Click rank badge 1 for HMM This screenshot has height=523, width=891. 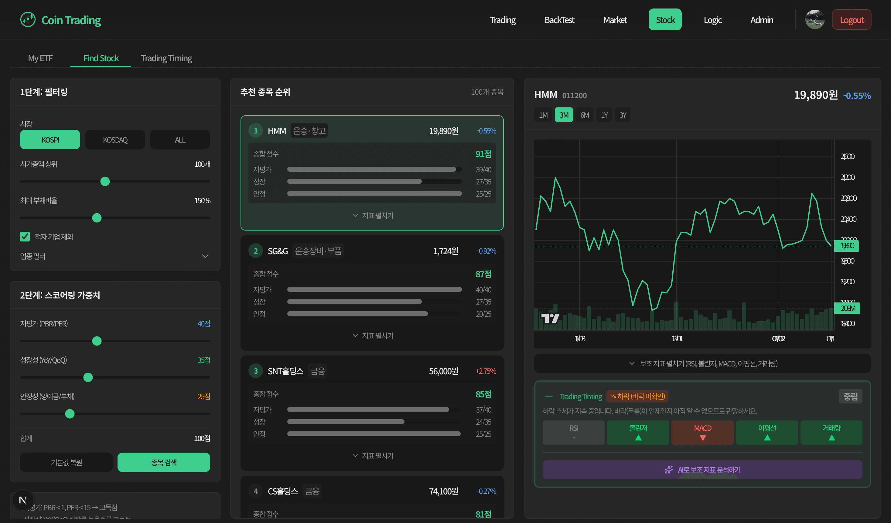pyautogui.click(x=256, y=131)
